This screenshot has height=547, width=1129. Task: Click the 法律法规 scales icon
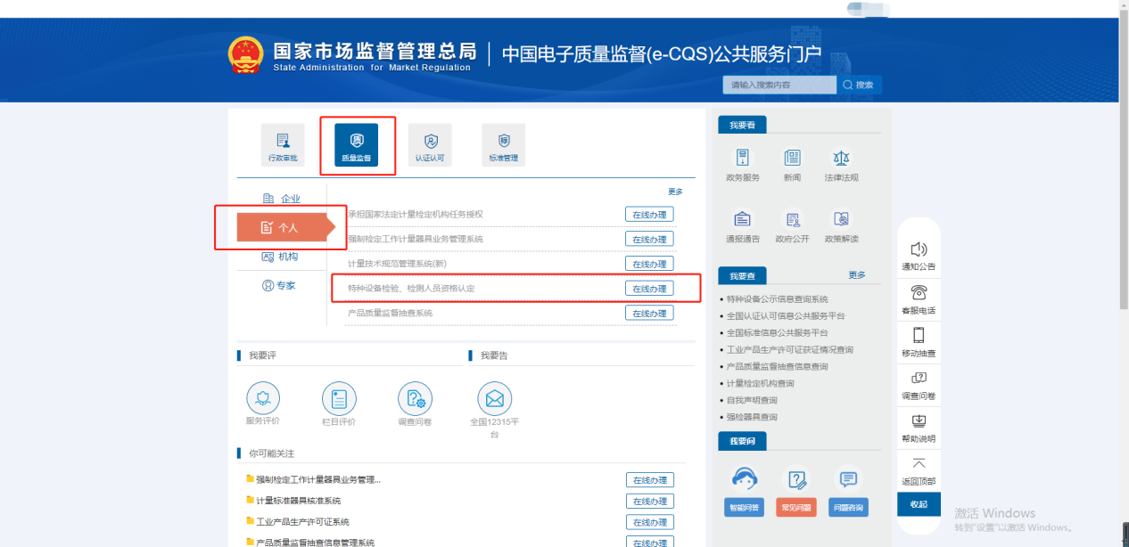pos(841,159)
